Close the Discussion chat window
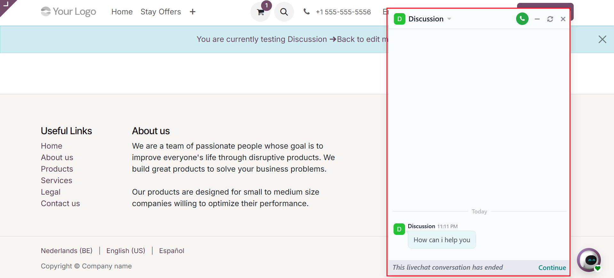This screenshot has width=614, height=278. [563, 19]
